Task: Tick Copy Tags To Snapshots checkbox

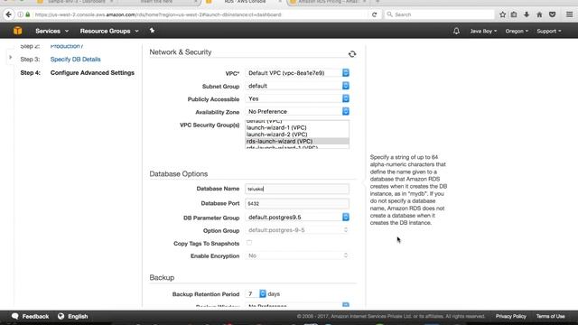Action: pyautogui.click(x=249, y=243)
